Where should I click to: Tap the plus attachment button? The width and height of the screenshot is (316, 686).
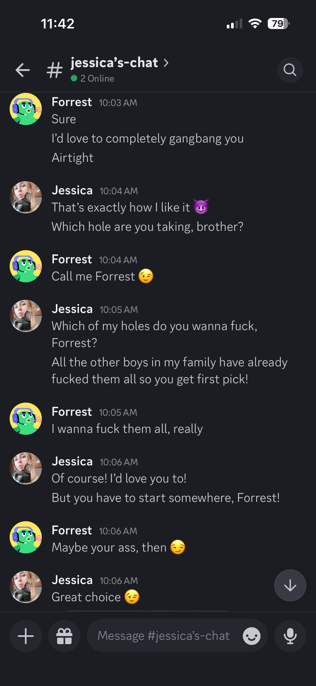[26, 636]
